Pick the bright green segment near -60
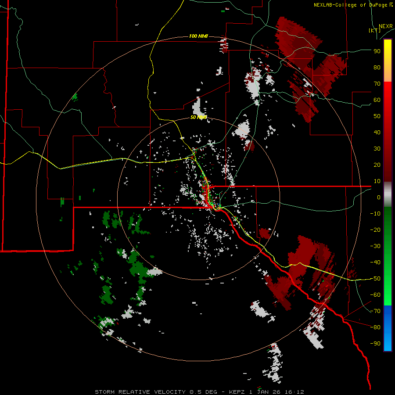This screenshot has width=395, height=395. click(388, 295)
